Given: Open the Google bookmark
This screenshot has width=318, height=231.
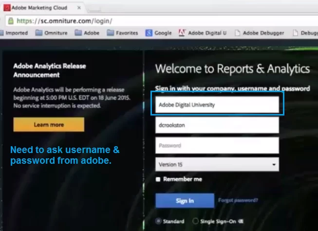Looking at the screenshot, I should tap(158, 33).
